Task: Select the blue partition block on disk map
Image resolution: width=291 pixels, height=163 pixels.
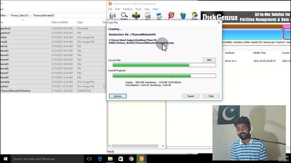Action: pos(252,34)
